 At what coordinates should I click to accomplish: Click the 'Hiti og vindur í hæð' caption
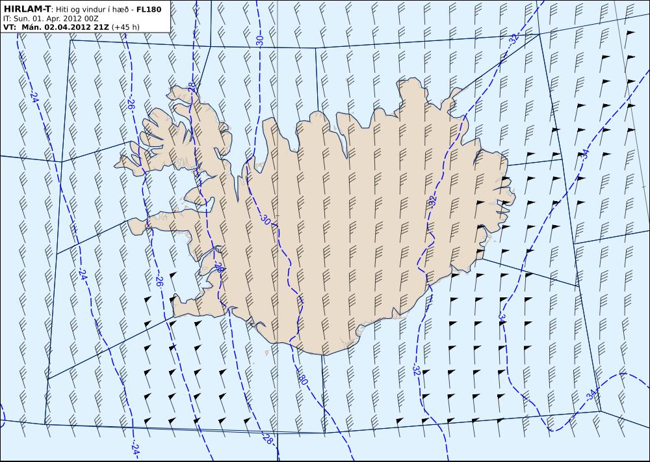(92, 9)
